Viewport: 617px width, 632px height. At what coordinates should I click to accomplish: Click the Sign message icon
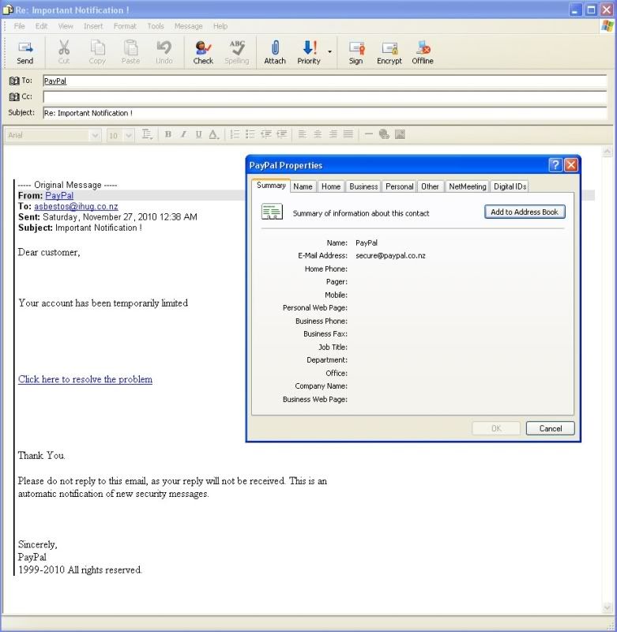click(x=356, y=51)
